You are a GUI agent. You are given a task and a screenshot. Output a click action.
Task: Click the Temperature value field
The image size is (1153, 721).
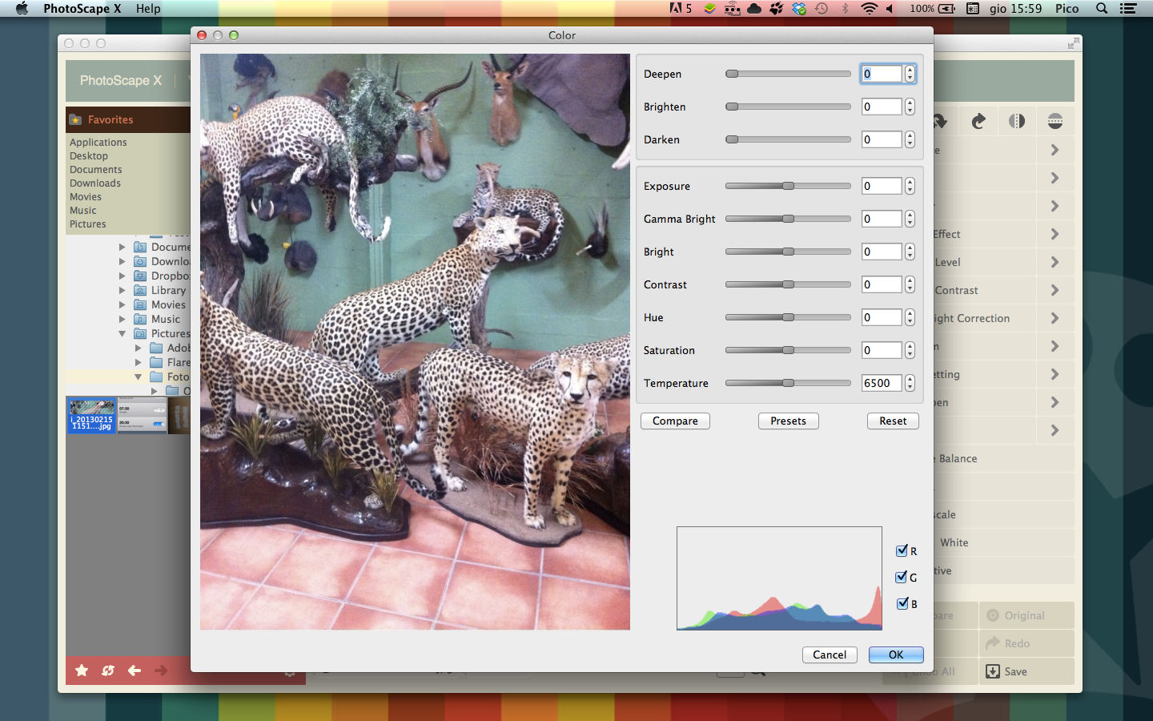881,383
